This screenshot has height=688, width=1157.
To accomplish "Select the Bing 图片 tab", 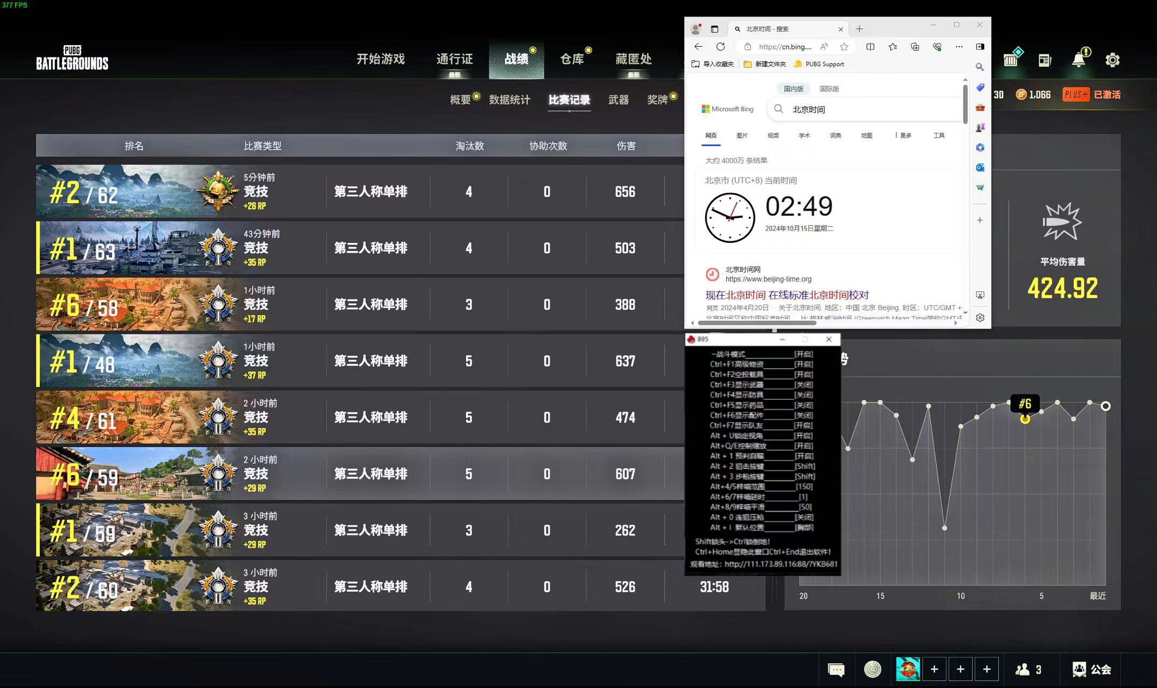I will [x=742, y=135].
